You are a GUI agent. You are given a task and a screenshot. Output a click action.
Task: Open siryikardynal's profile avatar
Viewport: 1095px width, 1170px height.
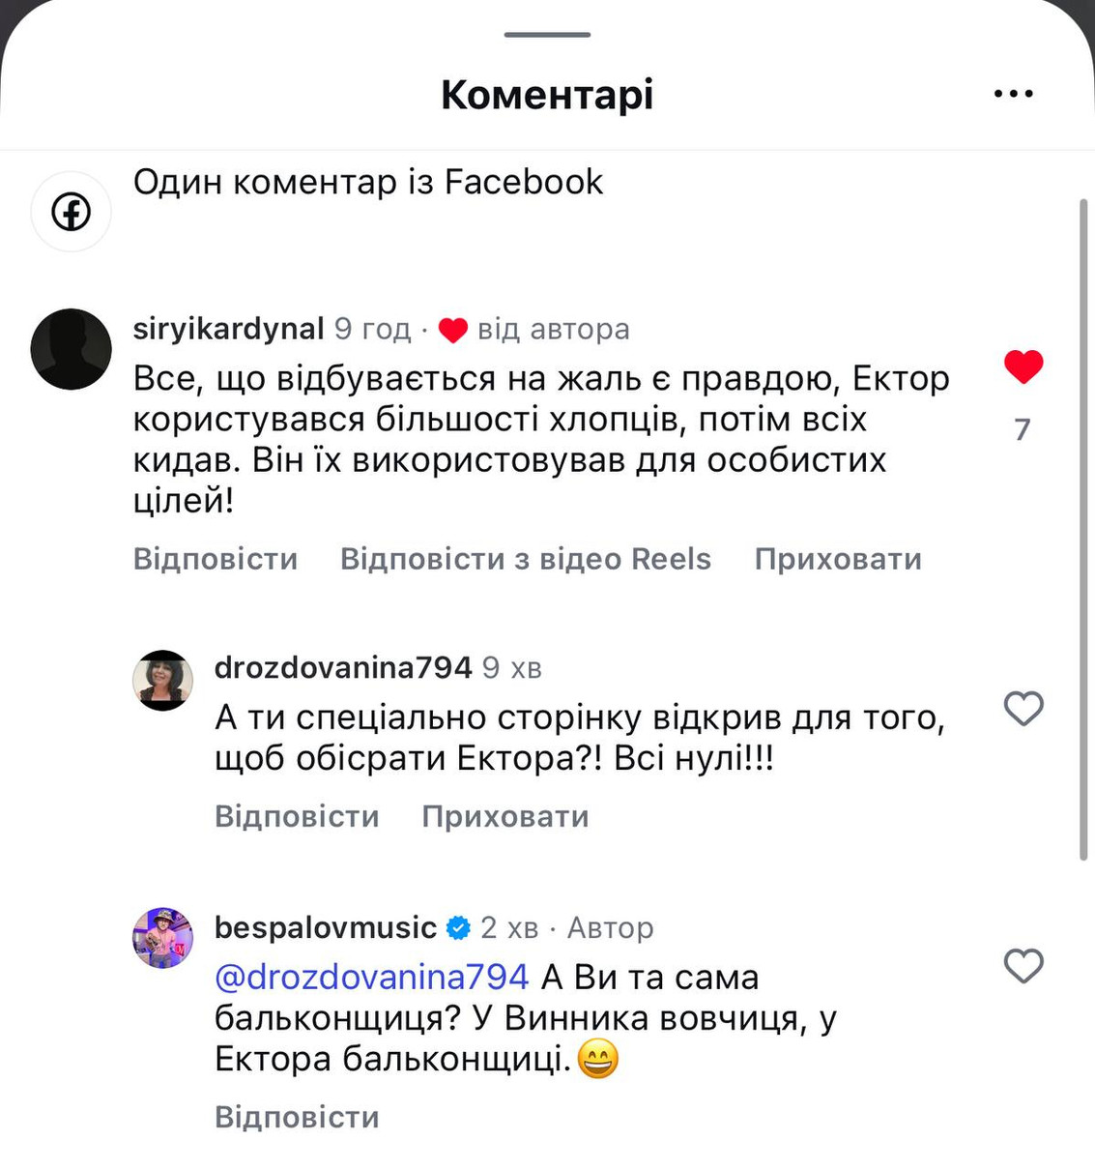click(71, 349)
